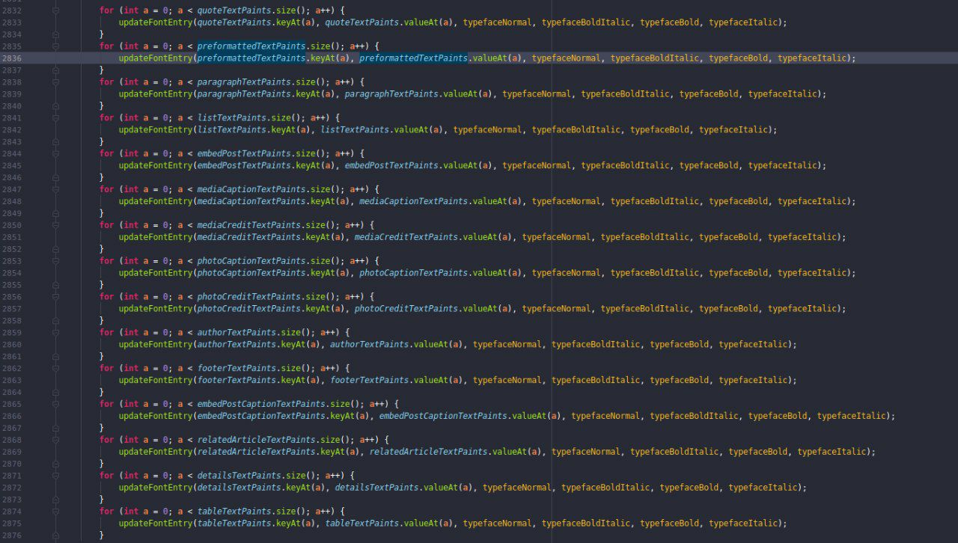
Task: Collapse the photoCaptionTextPaints loop at line 2853
Action: point(55,261)
